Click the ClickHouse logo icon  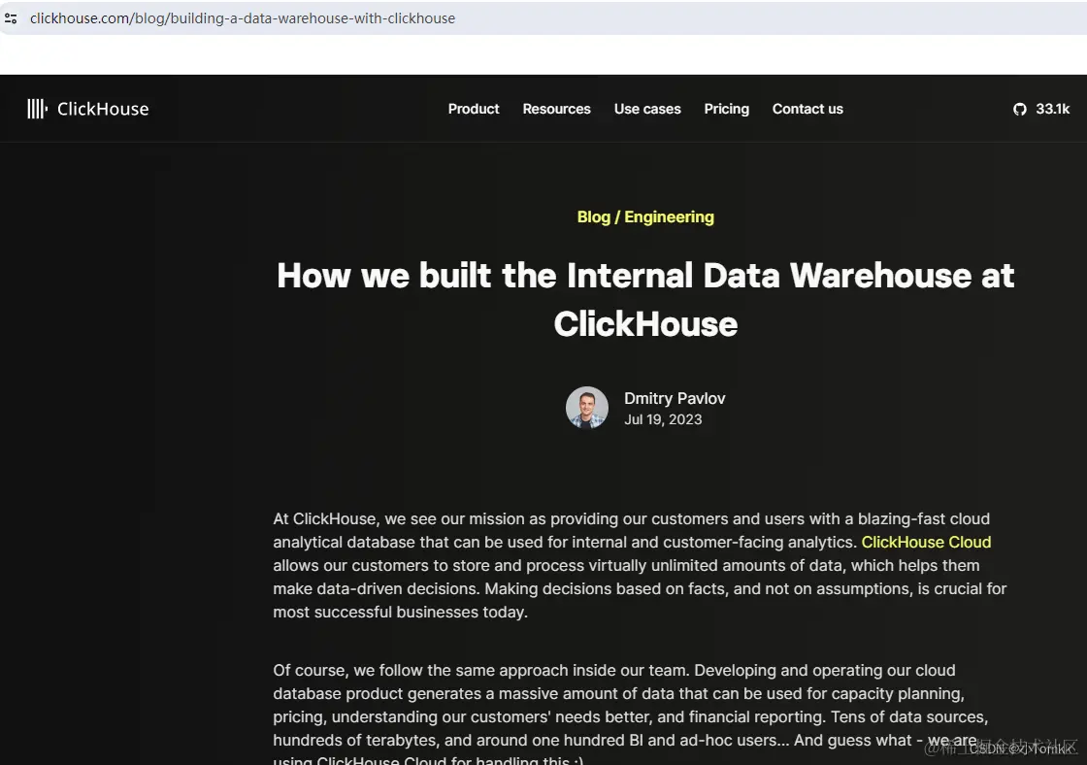point(38,109)
